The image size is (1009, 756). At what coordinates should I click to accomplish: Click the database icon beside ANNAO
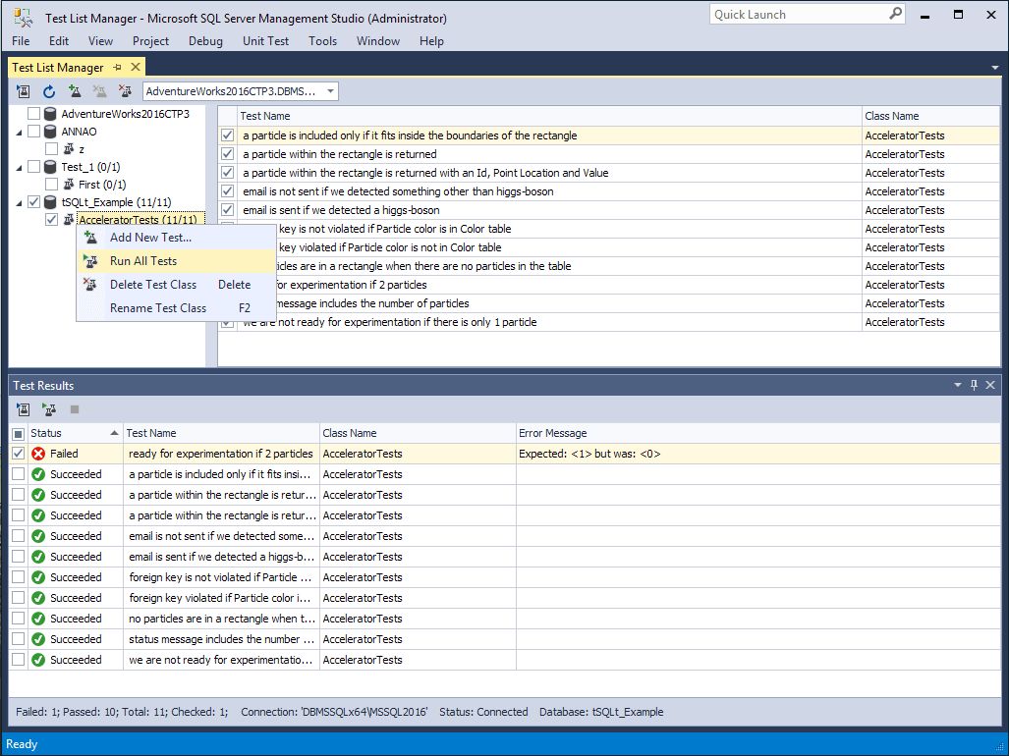coord(50,132)
